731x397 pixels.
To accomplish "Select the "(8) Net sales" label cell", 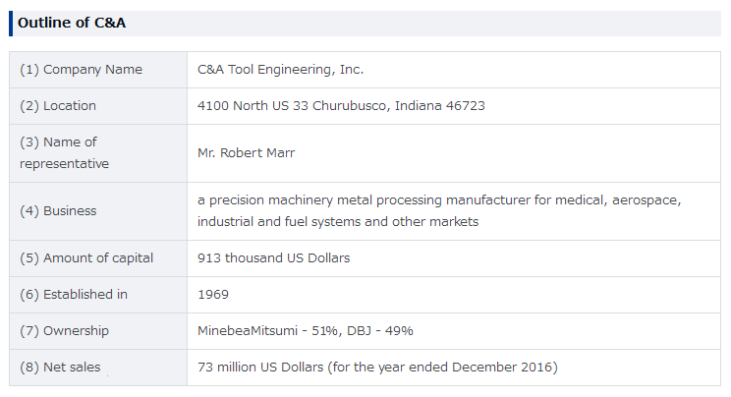I will click(60, 368).
